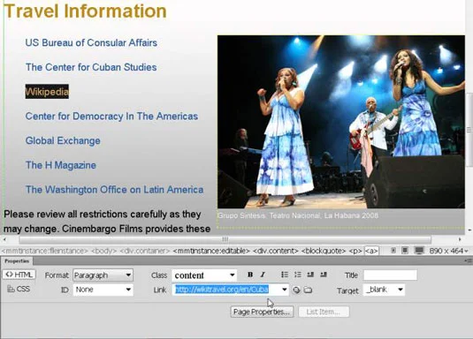473x339 pixels.
Task: Click the Grupo Sintesis photo caption
Action: coord(298,215)
